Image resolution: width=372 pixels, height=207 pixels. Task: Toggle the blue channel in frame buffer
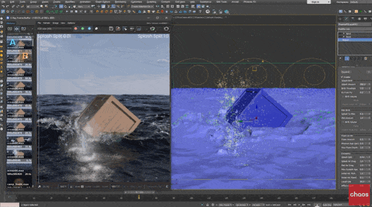click(90, 29)
